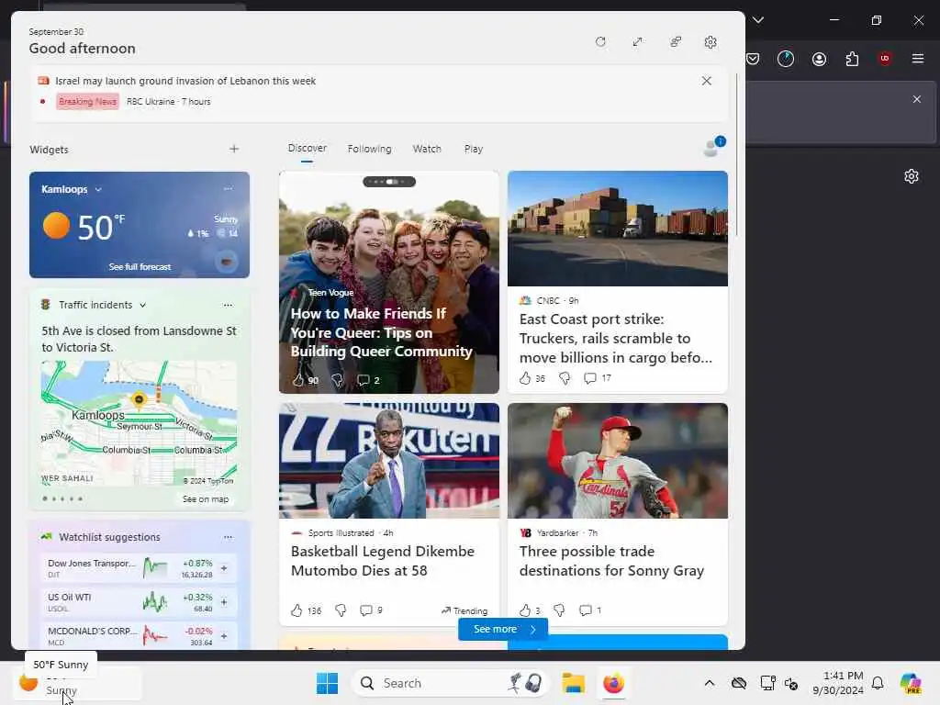Open Kamloops weather widget more options

(228, 189)
